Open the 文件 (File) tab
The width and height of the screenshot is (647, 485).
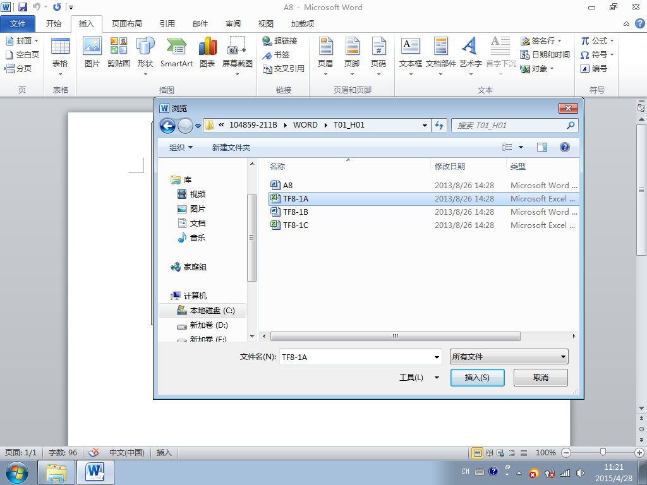click(18, 24)
